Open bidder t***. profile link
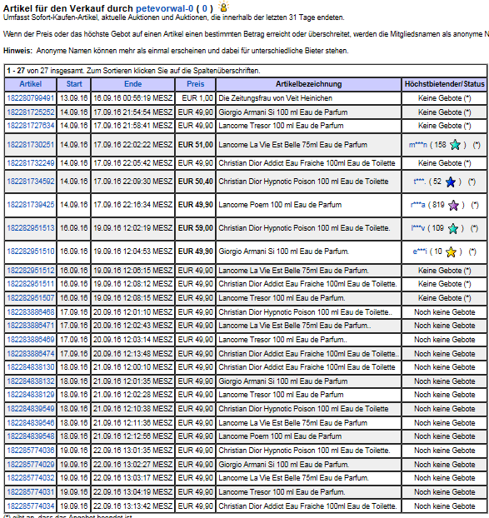The height and width of the screenshot is (518, 489). click(x=420, y=182)
